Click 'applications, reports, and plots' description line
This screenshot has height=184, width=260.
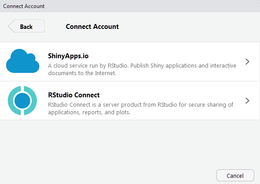tap(89, 112)
